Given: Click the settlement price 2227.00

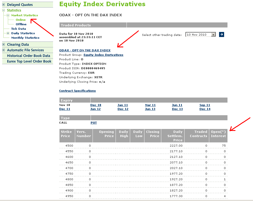Looking at the screenshot, I should pos(176,146).
